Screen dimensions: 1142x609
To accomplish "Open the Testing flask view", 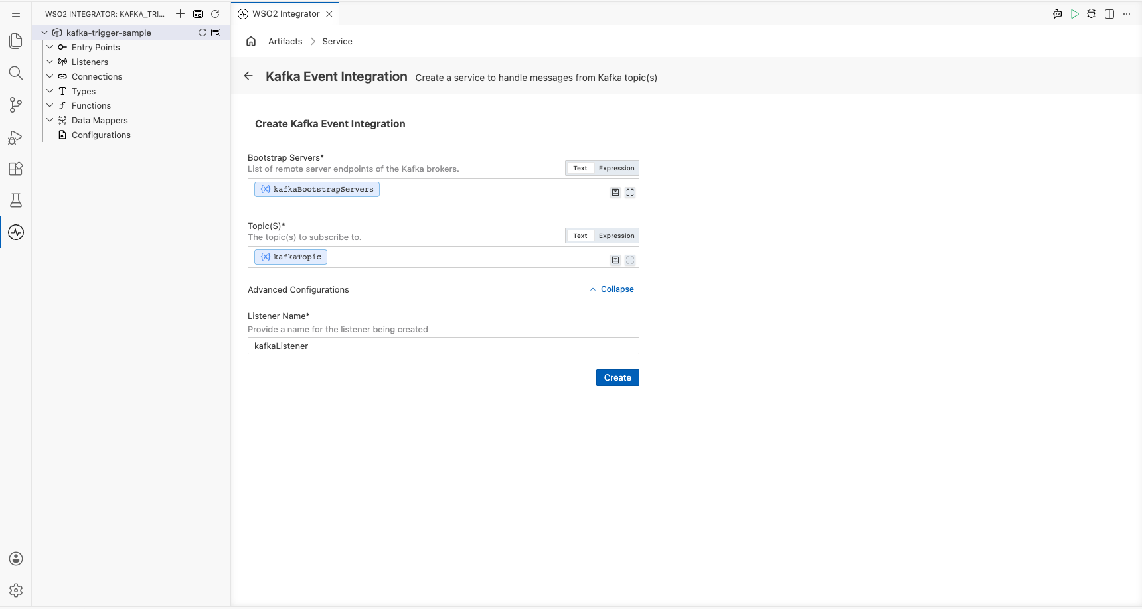I will (16, 200).
